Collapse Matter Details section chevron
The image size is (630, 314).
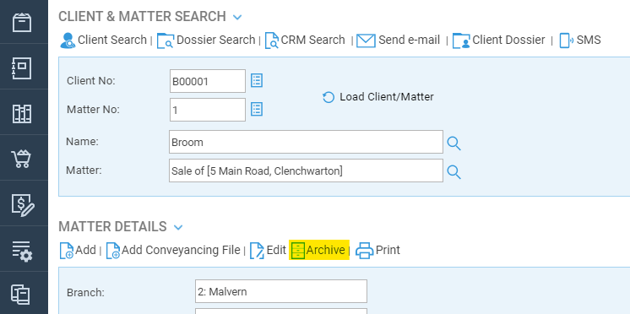point(178,228)
